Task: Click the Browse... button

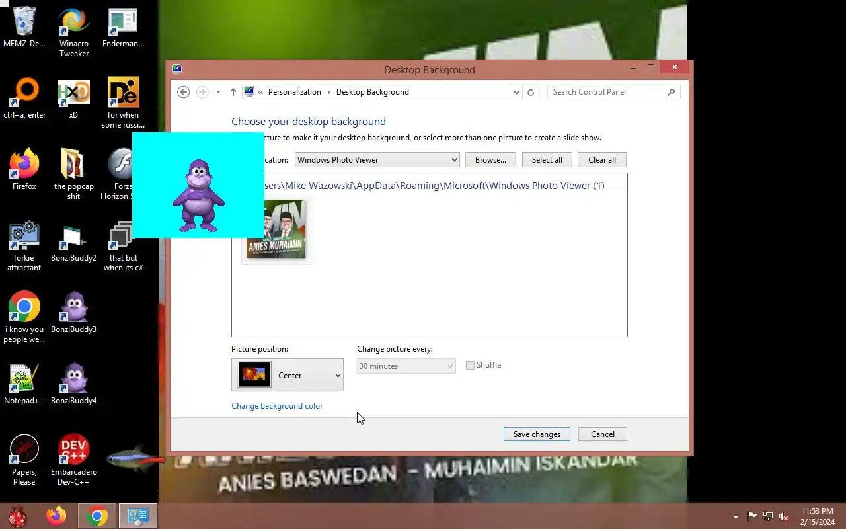Action: [490, 160]
